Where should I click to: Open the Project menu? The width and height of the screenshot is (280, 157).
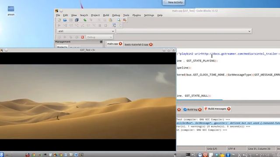point(95,15)
